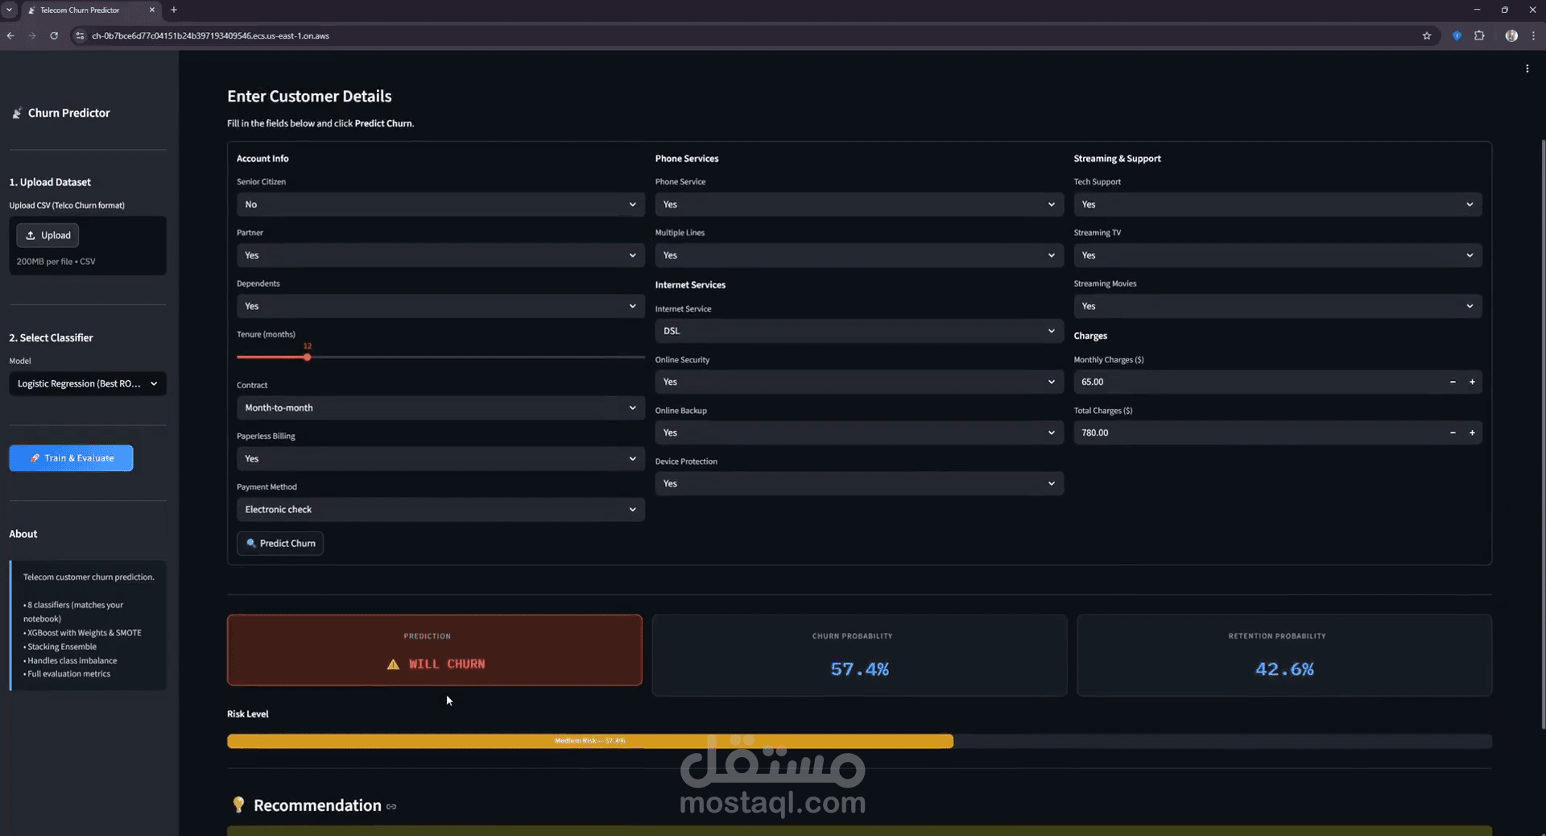Click the browser forward arrow

(32, 35)
